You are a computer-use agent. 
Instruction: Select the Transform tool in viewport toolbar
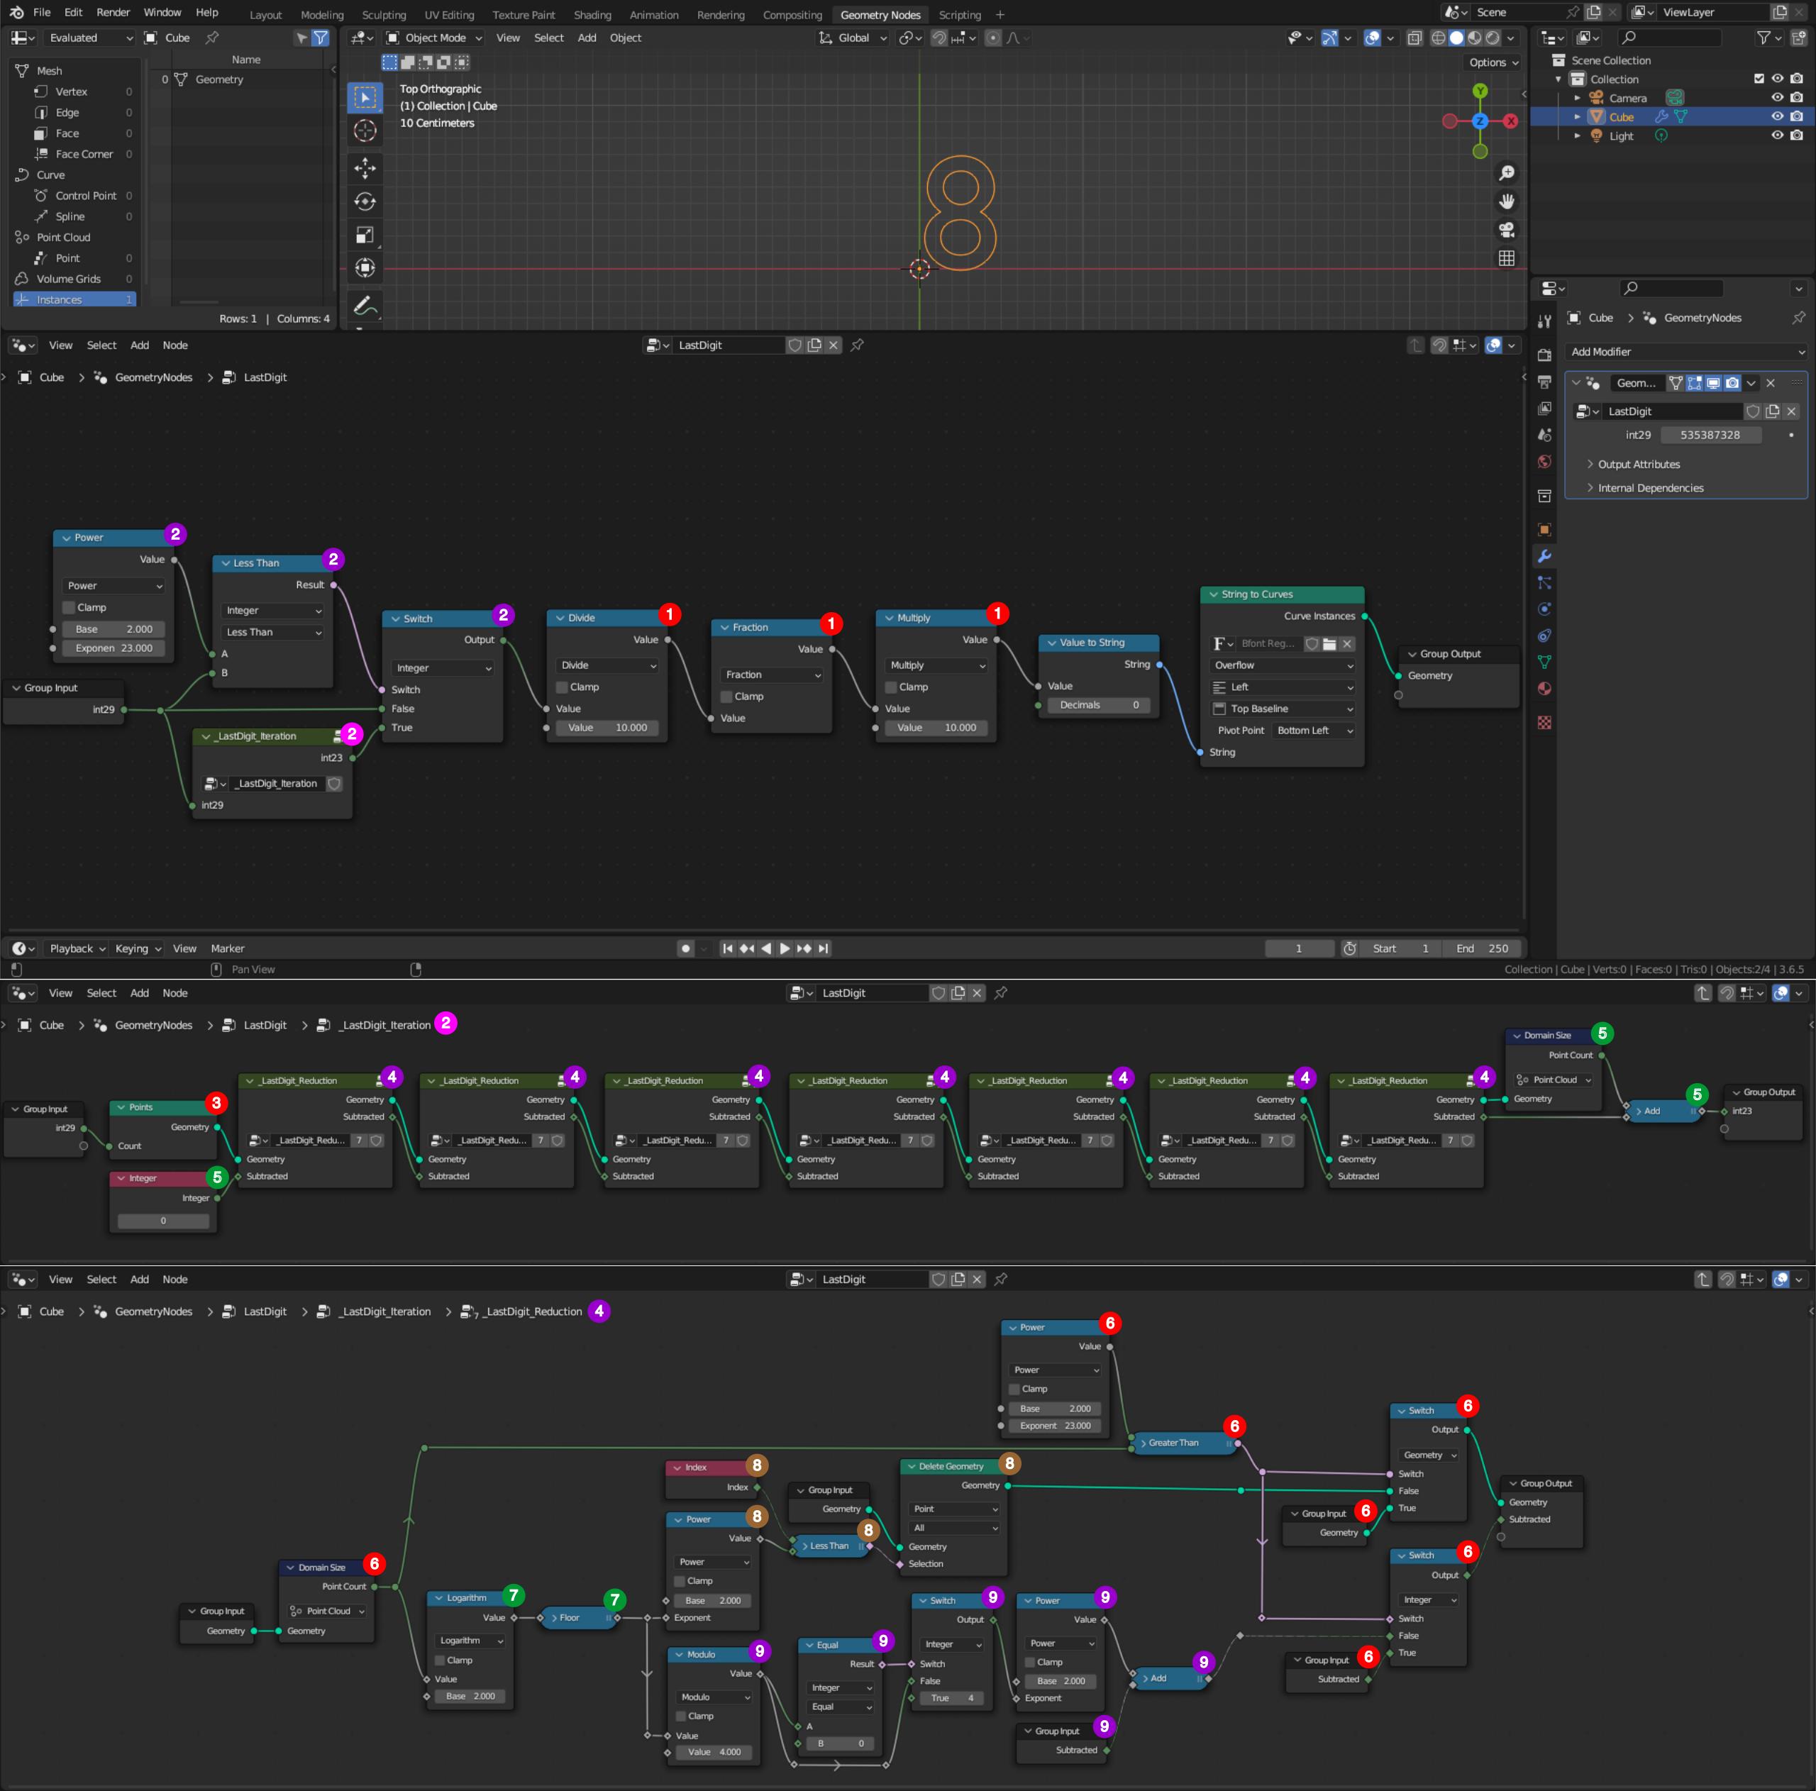(x=365, y=268)
